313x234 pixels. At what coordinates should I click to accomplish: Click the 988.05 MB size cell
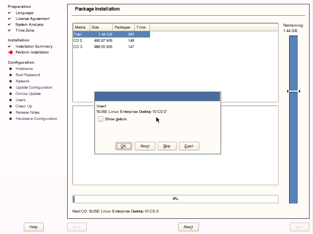point(103,46)
